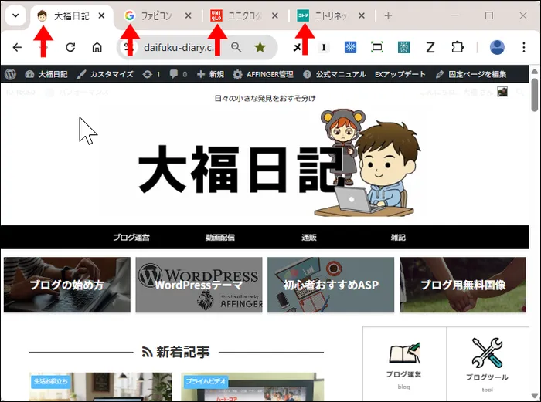Open the 初心者おすすめASP banner card
The height and width of the screenshot is (402, 541).
(331, 285)
